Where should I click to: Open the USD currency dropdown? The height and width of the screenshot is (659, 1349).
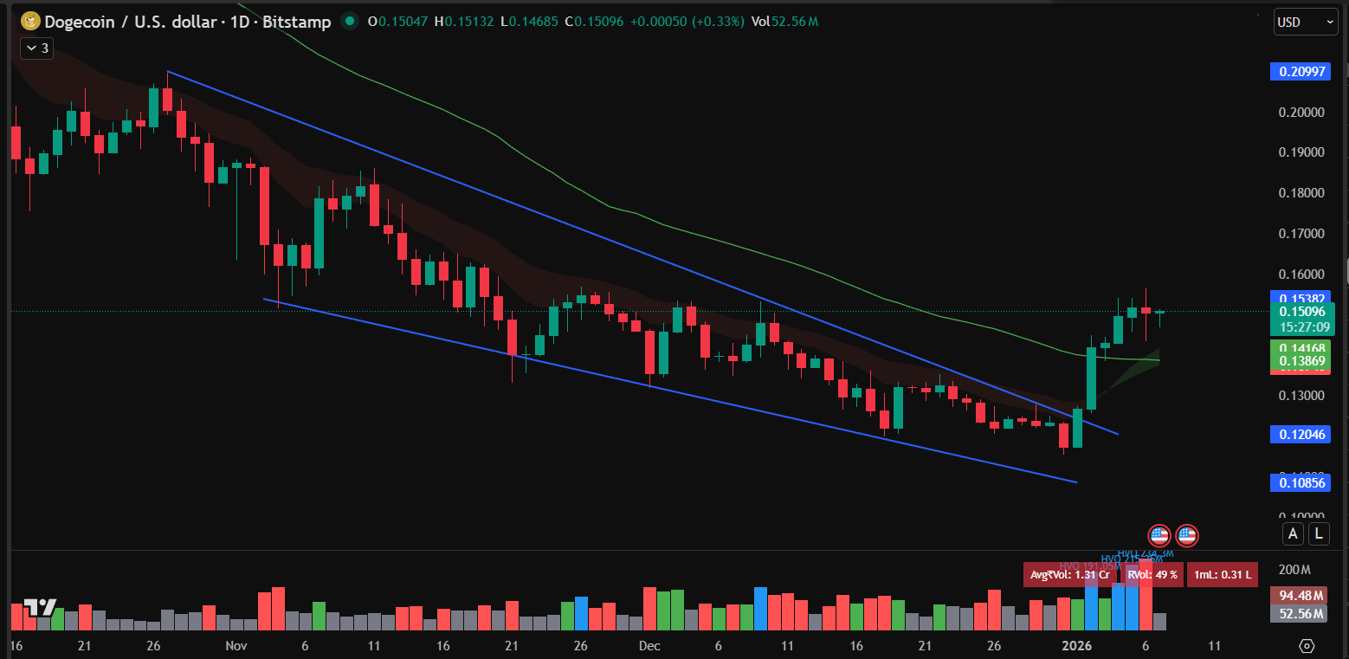(1304, 21)
